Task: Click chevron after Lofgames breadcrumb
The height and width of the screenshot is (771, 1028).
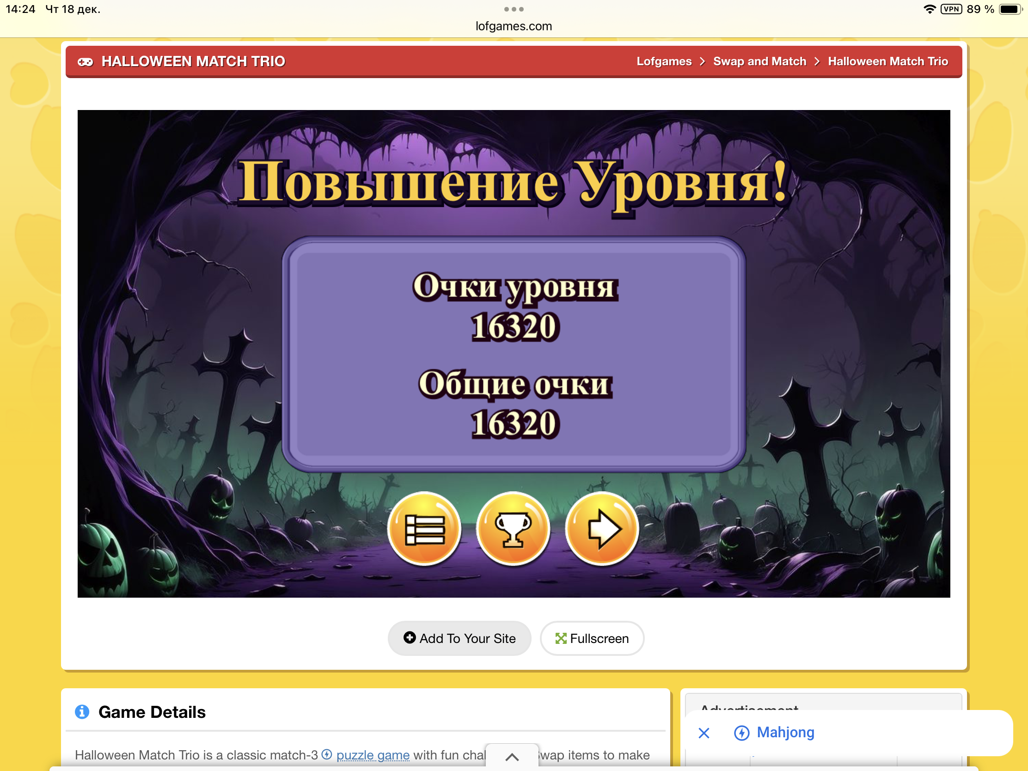Action: tap(702, 62)
